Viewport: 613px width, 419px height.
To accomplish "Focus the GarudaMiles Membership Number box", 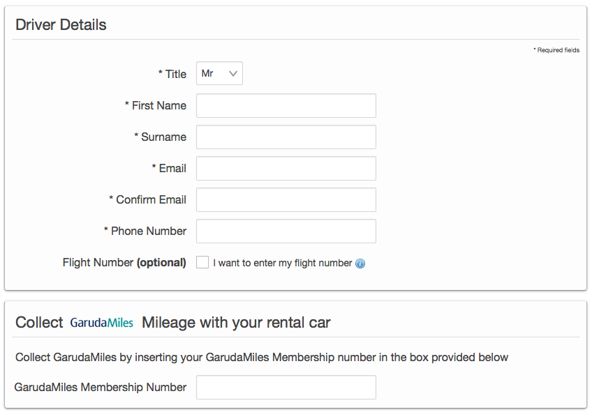I will pyautogui.click(x=286, y=388).
